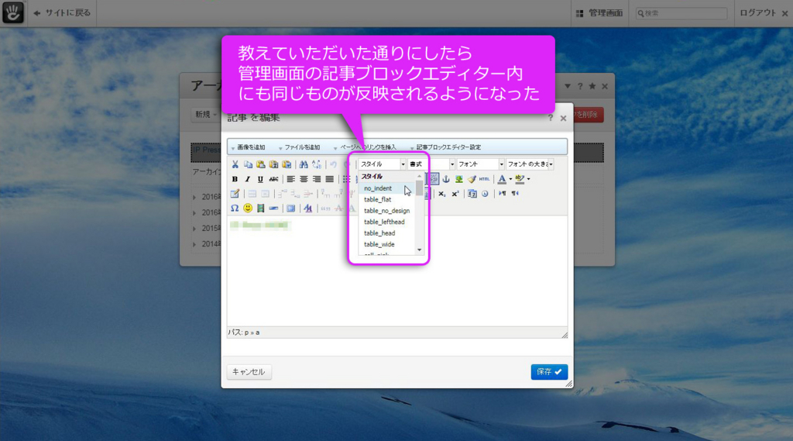
Task: Open the text color picker arrow
Action: [x=510, y=179]
